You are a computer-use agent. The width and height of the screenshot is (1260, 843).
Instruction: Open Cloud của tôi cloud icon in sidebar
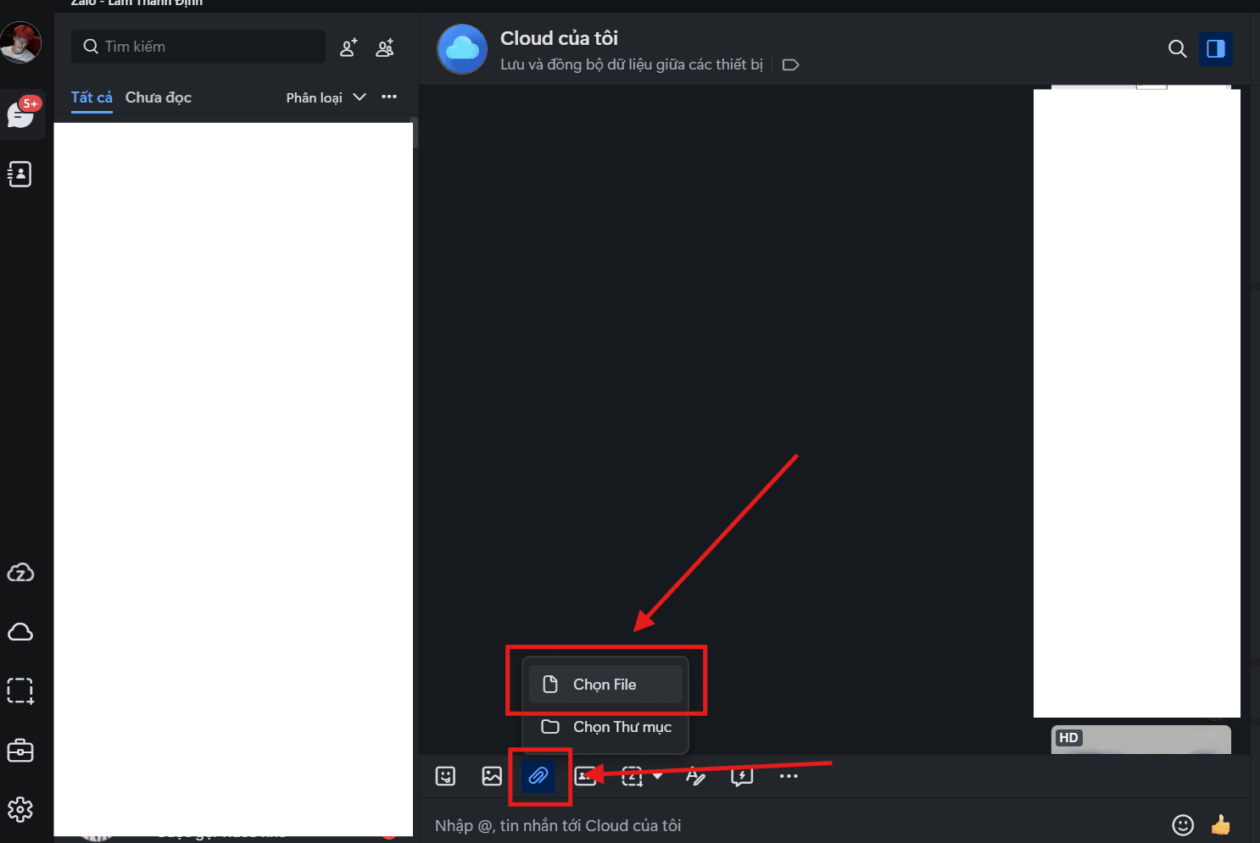20,631
